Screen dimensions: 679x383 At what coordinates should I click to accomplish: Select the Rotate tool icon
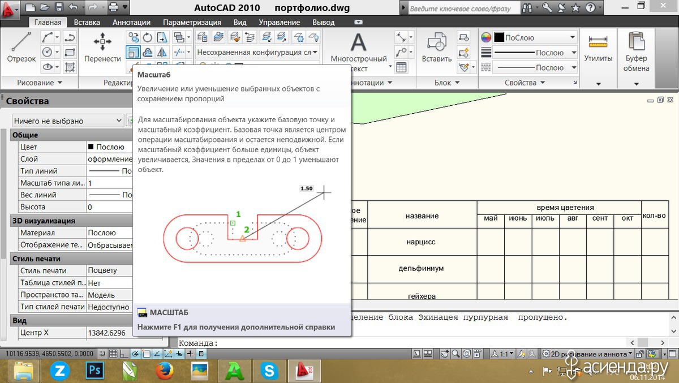click(148, 38)
